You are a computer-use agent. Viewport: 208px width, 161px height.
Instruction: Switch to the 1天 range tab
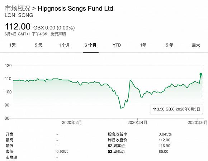(x=13, y=45)
